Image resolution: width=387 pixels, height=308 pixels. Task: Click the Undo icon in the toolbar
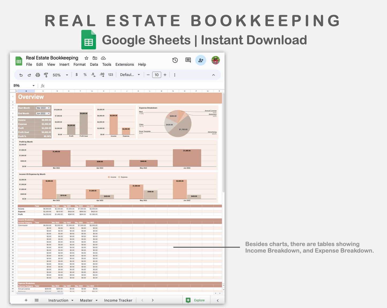(21, 75)
